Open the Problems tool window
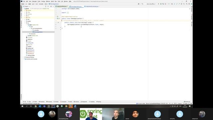 (x=42, y=102)
